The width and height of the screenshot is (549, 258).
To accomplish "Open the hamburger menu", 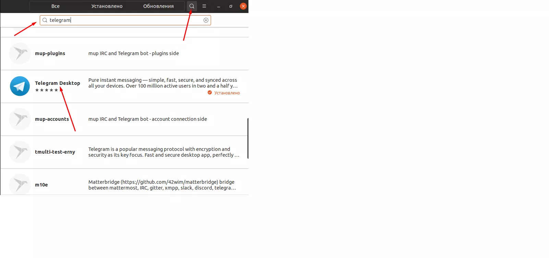I will coord(204,6).
